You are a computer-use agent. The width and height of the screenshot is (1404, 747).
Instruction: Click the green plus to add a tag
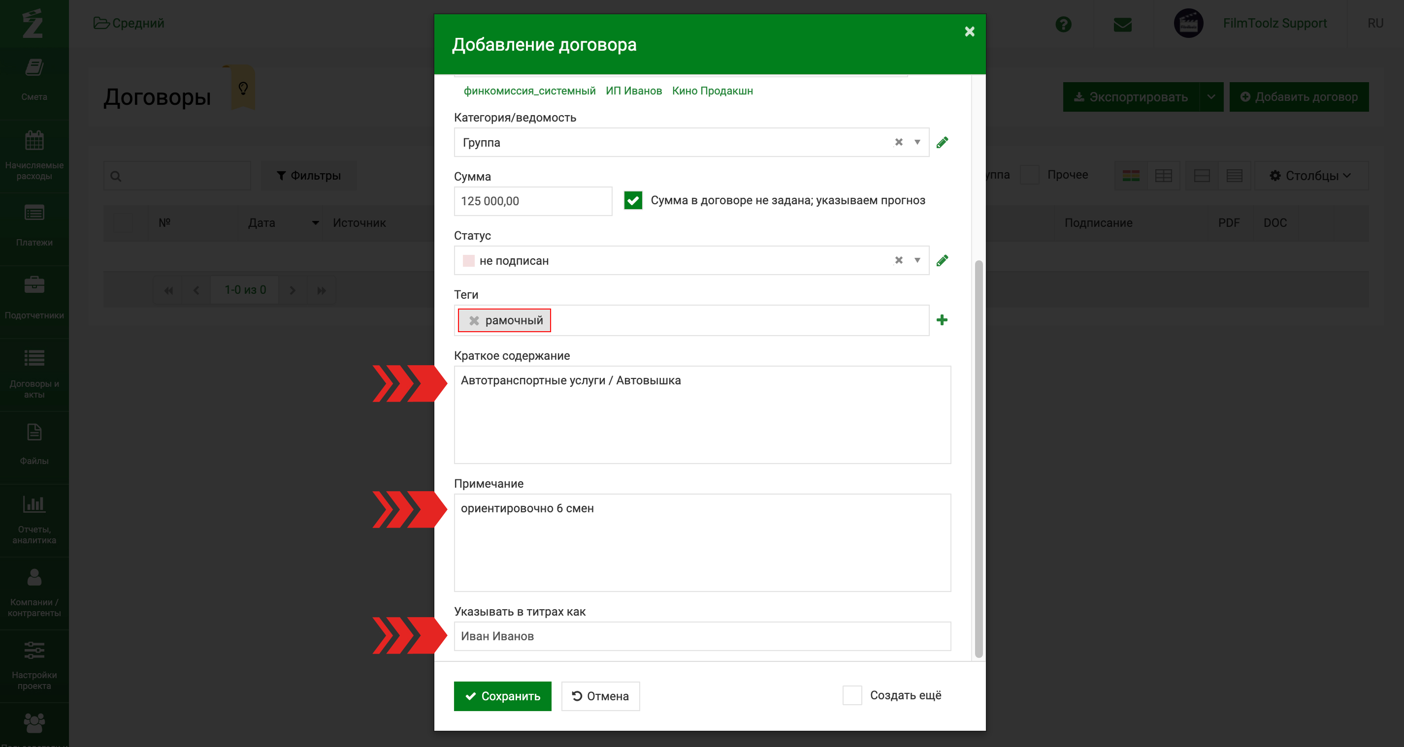click(x=942, y=320)
